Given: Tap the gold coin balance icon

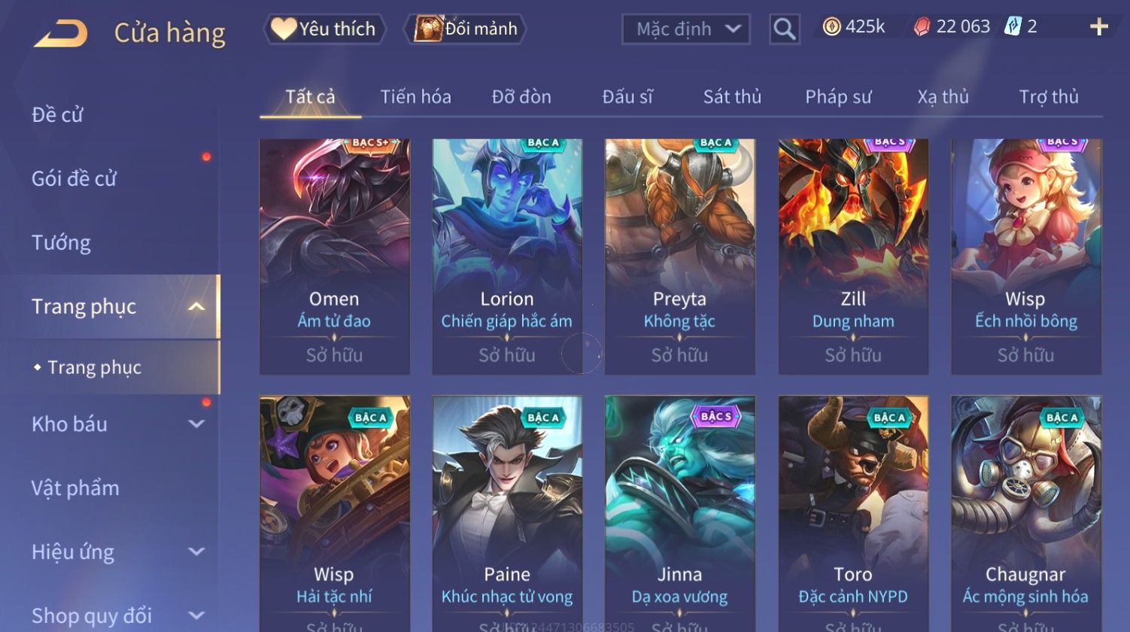Looking at the screenshot, I should pos(831,28).
